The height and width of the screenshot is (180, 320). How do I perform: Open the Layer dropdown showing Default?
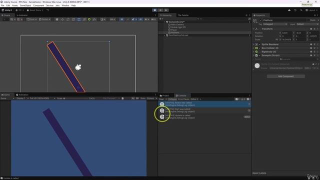pyautogui.click(x=307, y=24)
